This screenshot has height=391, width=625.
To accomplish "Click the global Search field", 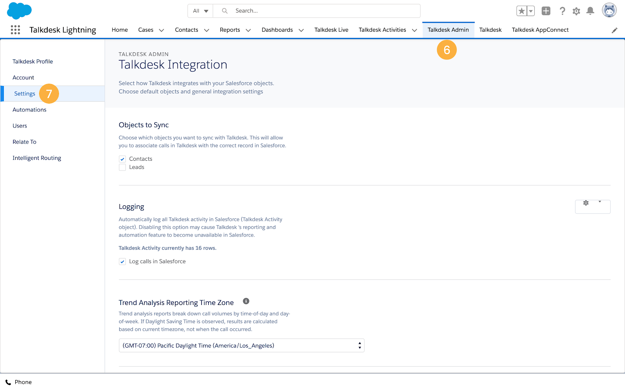I will coord(316,11).
